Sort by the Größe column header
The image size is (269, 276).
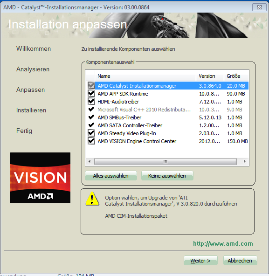click(x=236, y=76)
